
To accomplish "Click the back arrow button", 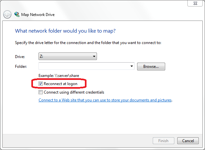I will tap(7, 14).
